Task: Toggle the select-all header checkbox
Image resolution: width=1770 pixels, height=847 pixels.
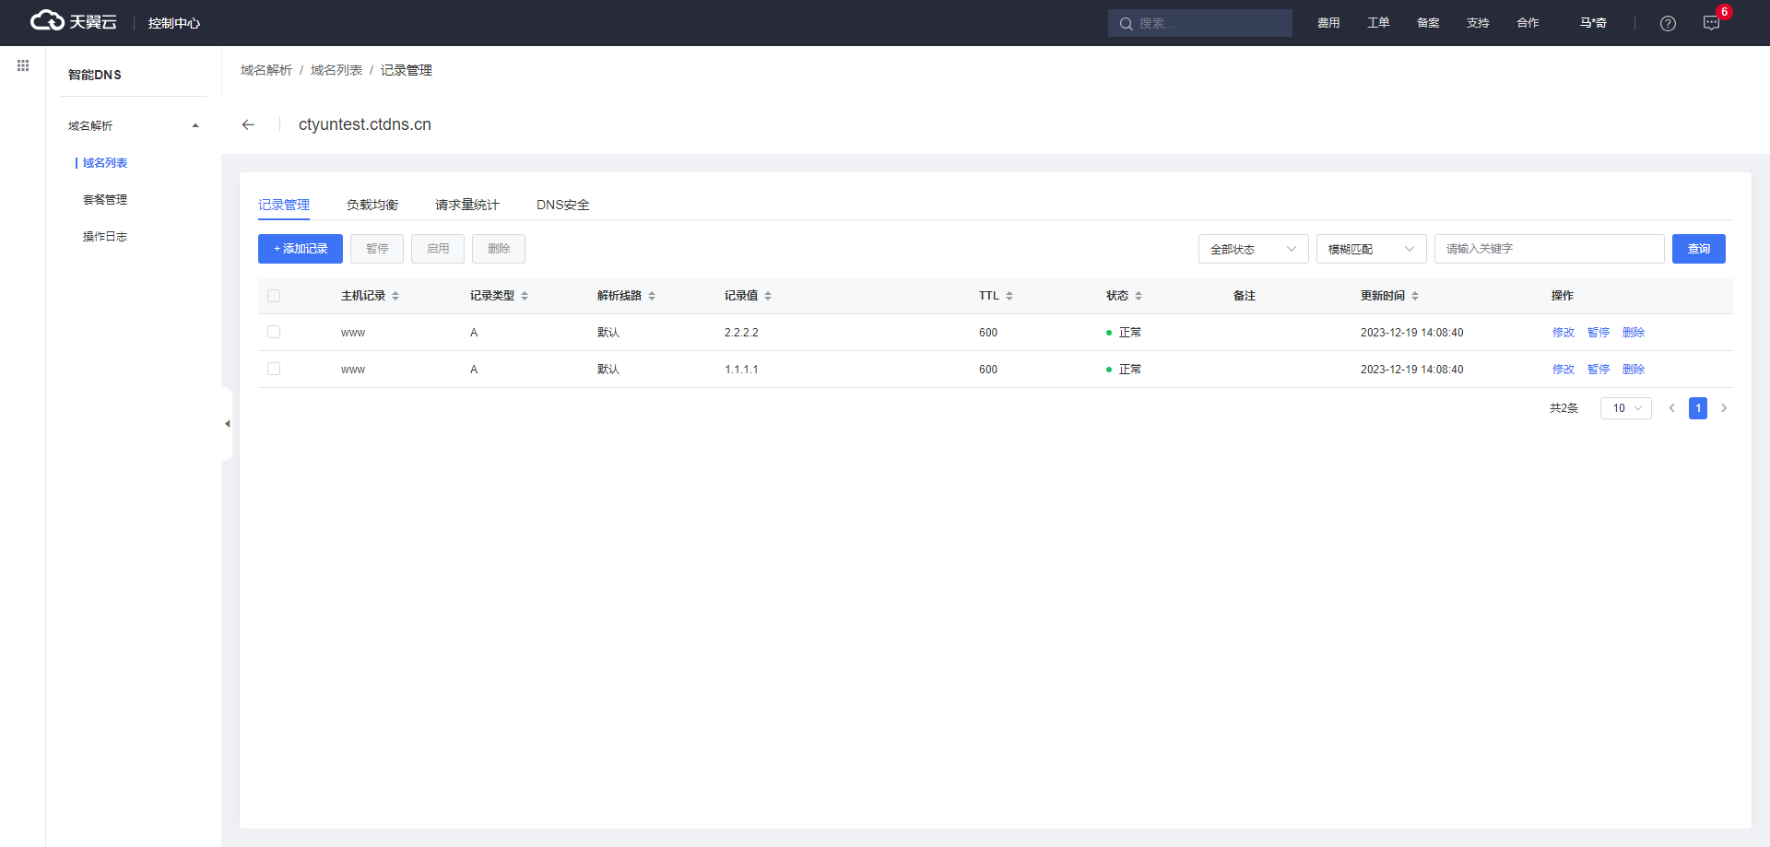Action: pyautogui.click(x=274, y=296)
